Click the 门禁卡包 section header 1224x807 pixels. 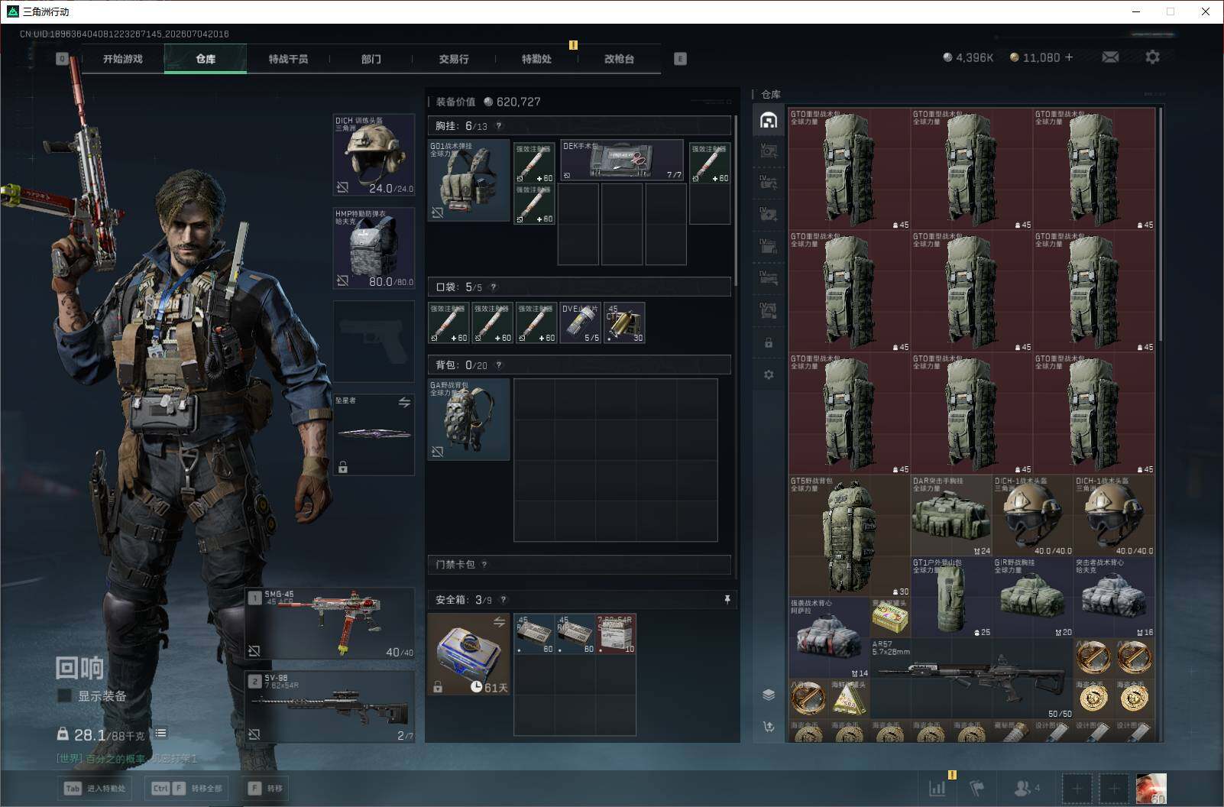coord(578,565)
